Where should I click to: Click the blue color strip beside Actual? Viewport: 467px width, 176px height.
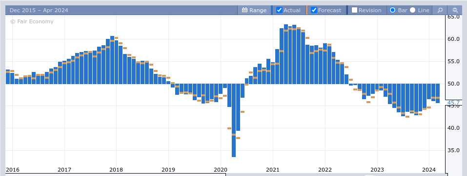[x=272, y=10]
